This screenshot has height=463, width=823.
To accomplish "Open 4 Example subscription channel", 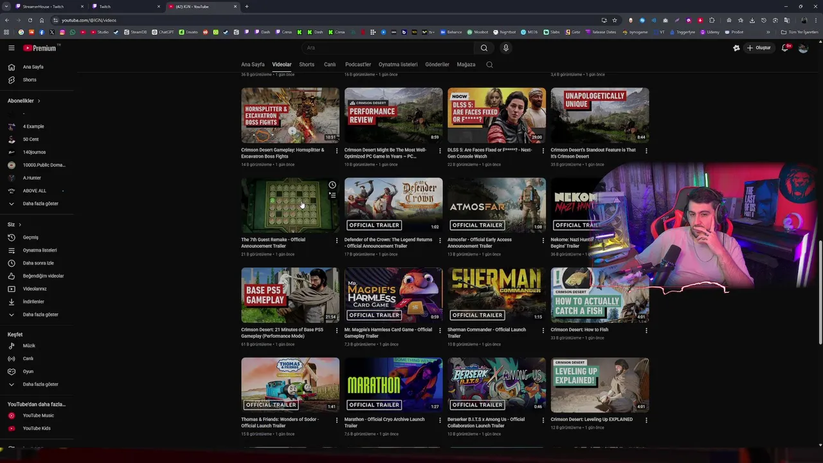I will [33, 127].
